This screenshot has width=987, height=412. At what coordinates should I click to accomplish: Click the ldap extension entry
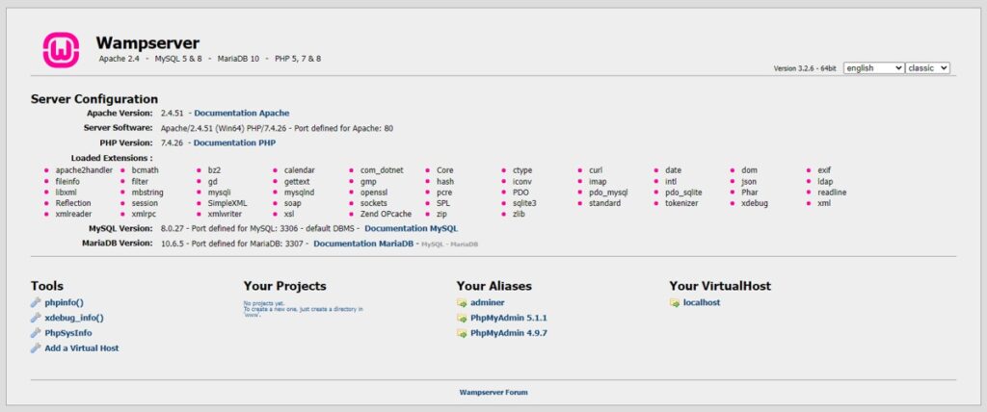pos(825,181)
